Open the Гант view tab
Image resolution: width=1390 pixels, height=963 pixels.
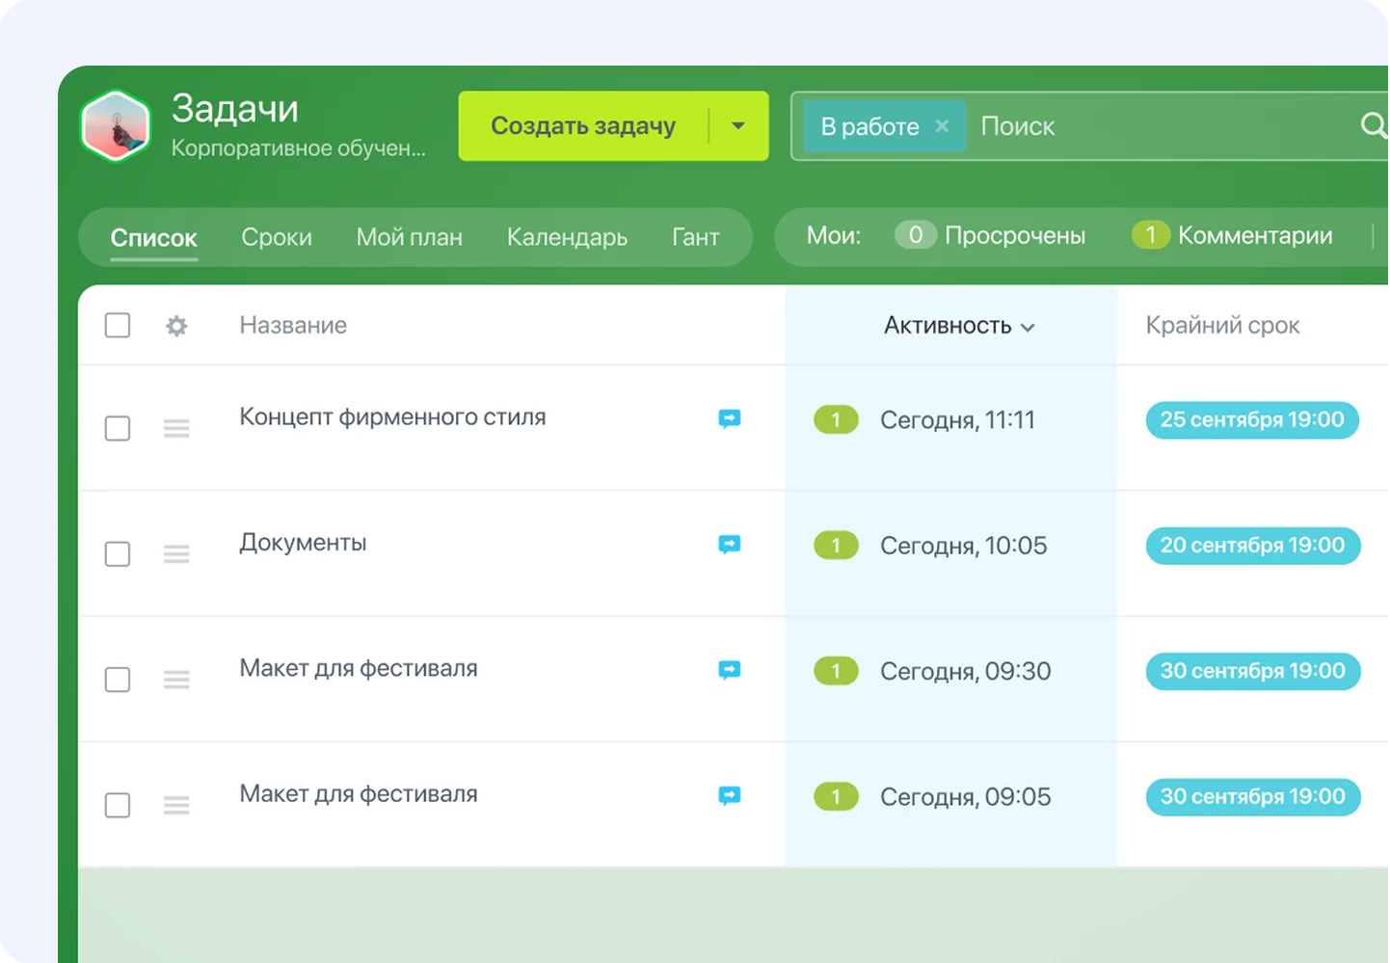coord(695,237)
